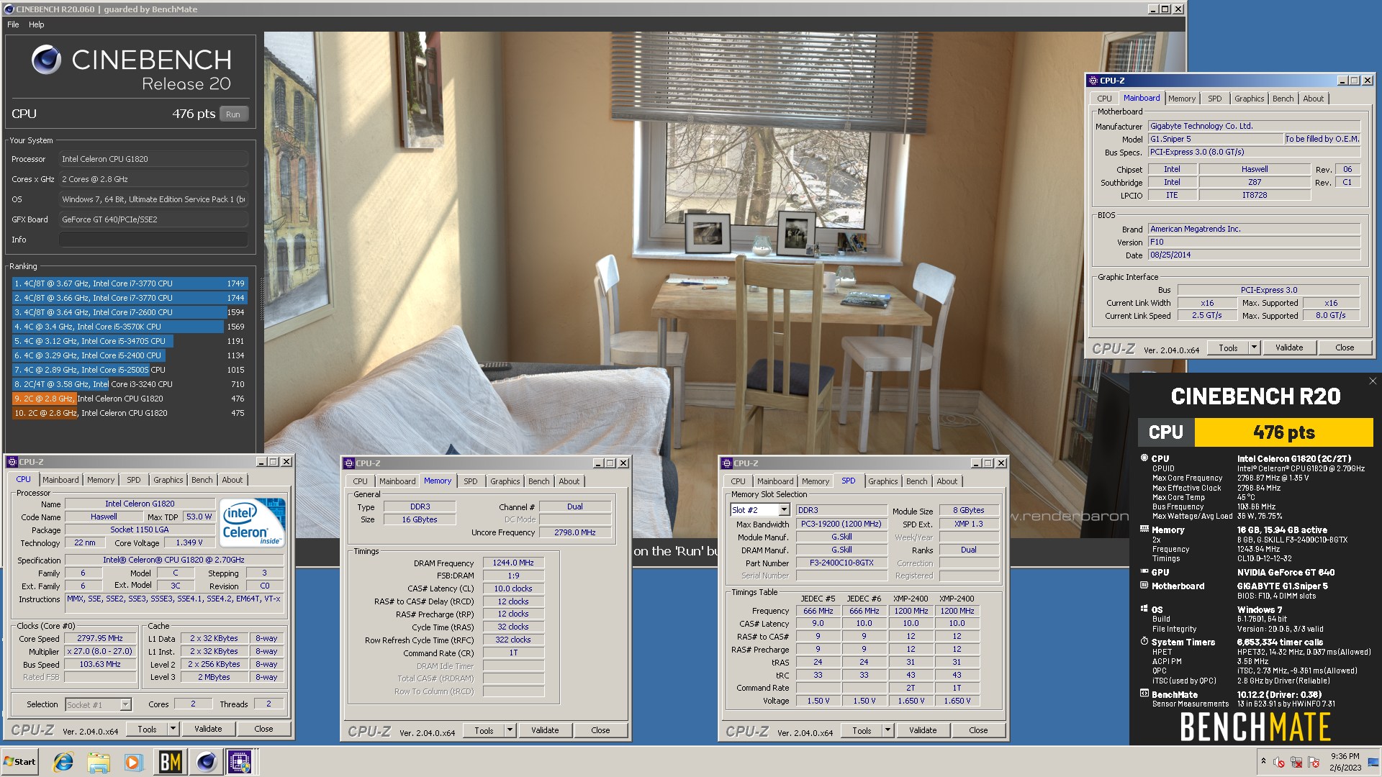Click the CPU-Z chip icon on the taskbar
This screenshot has width=1382, height=777.
240,761
